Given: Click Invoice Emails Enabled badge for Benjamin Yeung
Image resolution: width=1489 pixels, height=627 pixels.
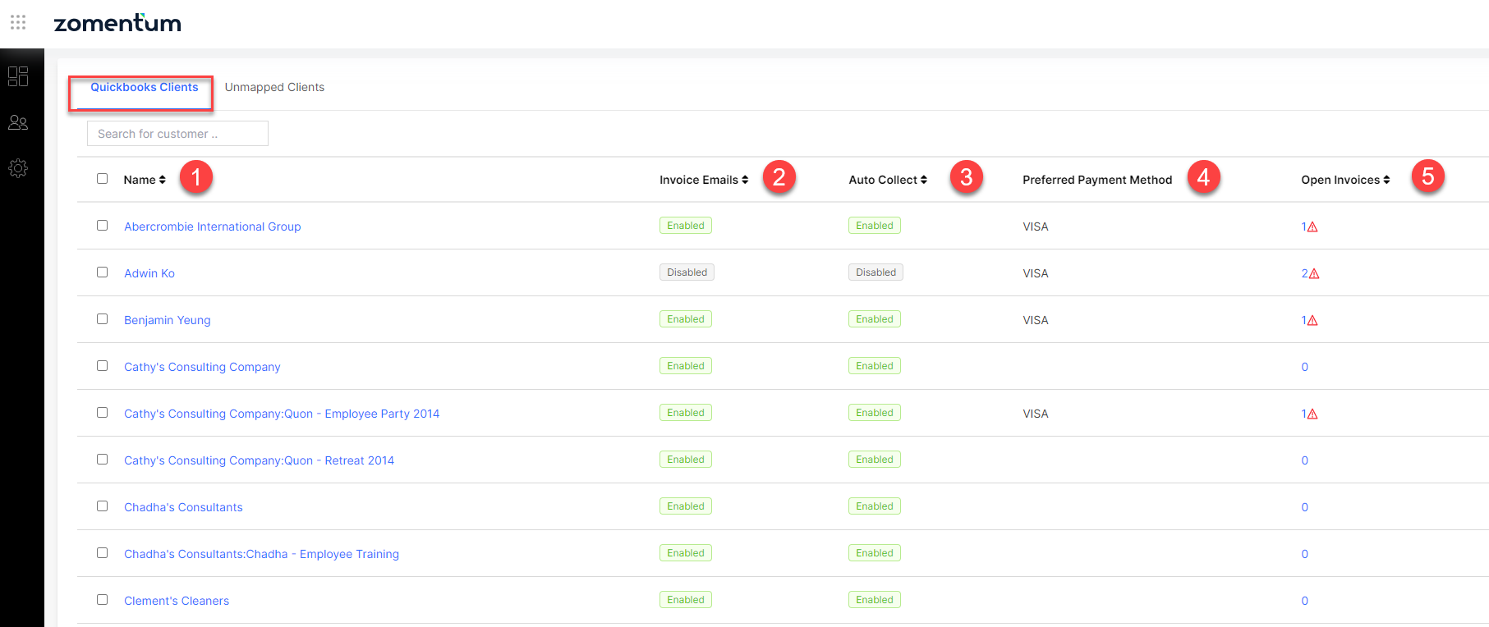Looking at the screenshot, I should pyautogui.click(x=686, y=319).
